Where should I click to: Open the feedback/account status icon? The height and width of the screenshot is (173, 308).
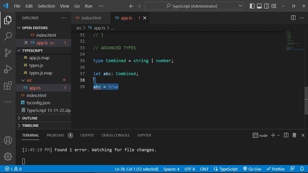click(292, 169)
